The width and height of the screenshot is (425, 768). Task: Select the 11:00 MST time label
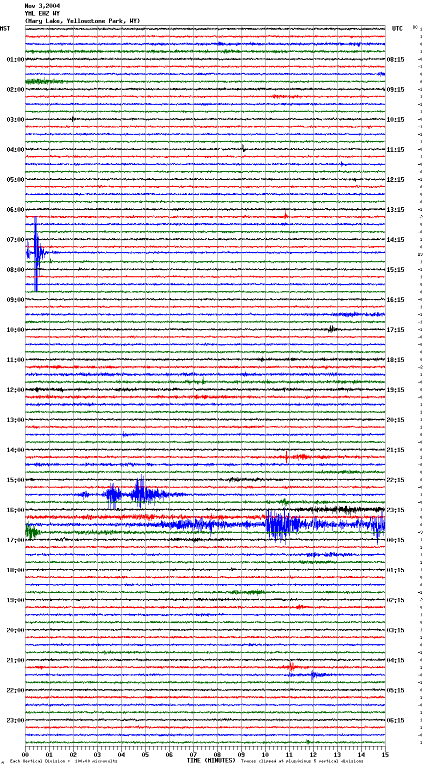15,360
